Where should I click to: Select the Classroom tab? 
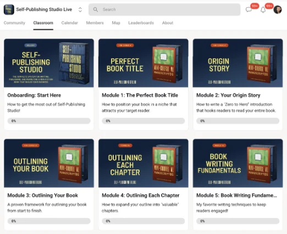click(43, 23)
